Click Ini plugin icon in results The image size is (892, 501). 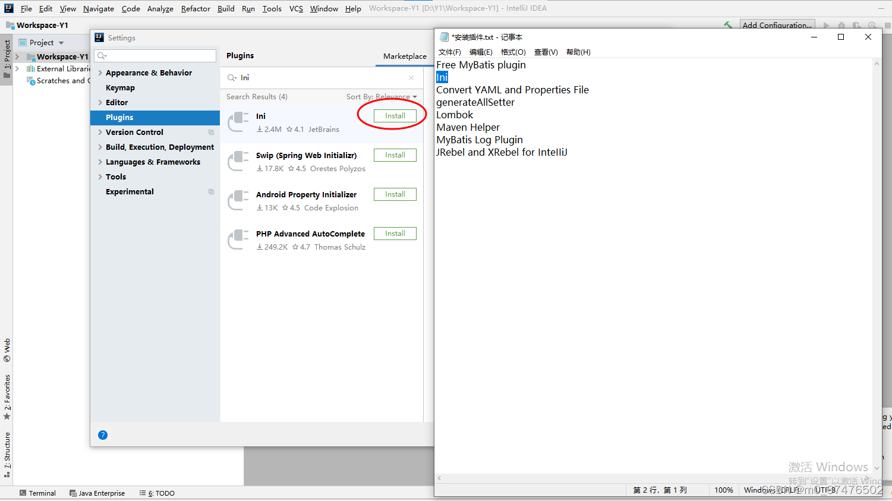tap(238, 122)
